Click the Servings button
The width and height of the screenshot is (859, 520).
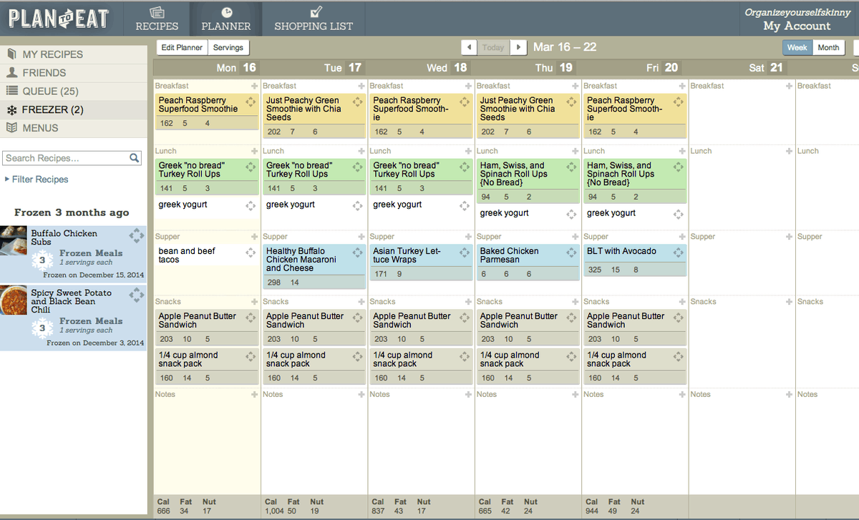[x=228, y=48]
